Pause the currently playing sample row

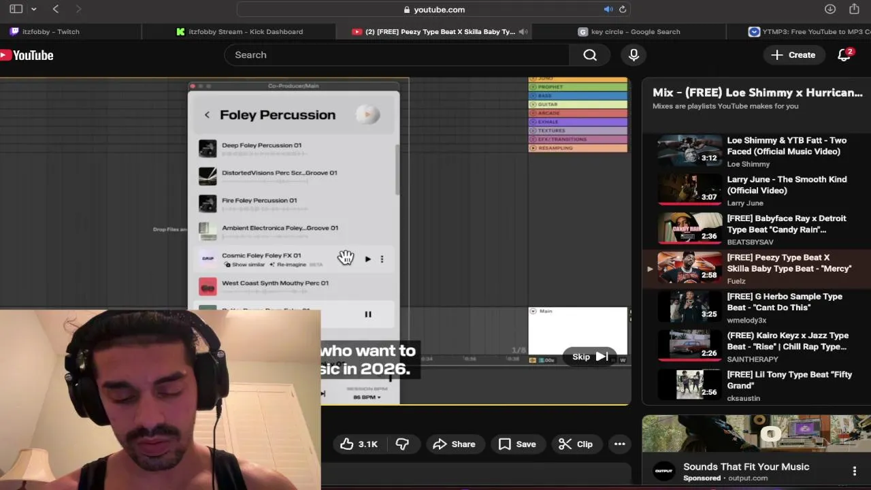[367, 314]
